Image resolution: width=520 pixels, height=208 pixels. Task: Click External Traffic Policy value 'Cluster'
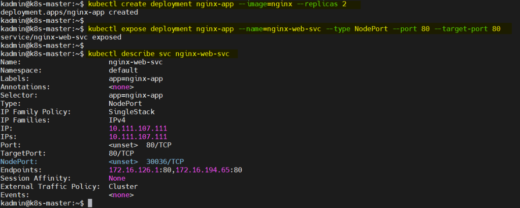click(123, 187)
